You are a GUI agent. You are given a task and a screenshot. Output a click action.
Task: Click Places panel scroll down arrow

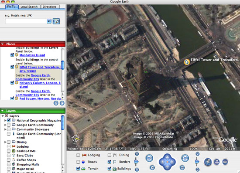(62, 98)
